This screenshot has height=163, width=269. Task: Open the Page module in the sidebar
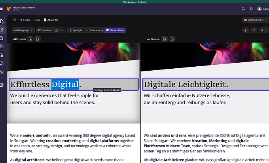[x=2, y=21]
